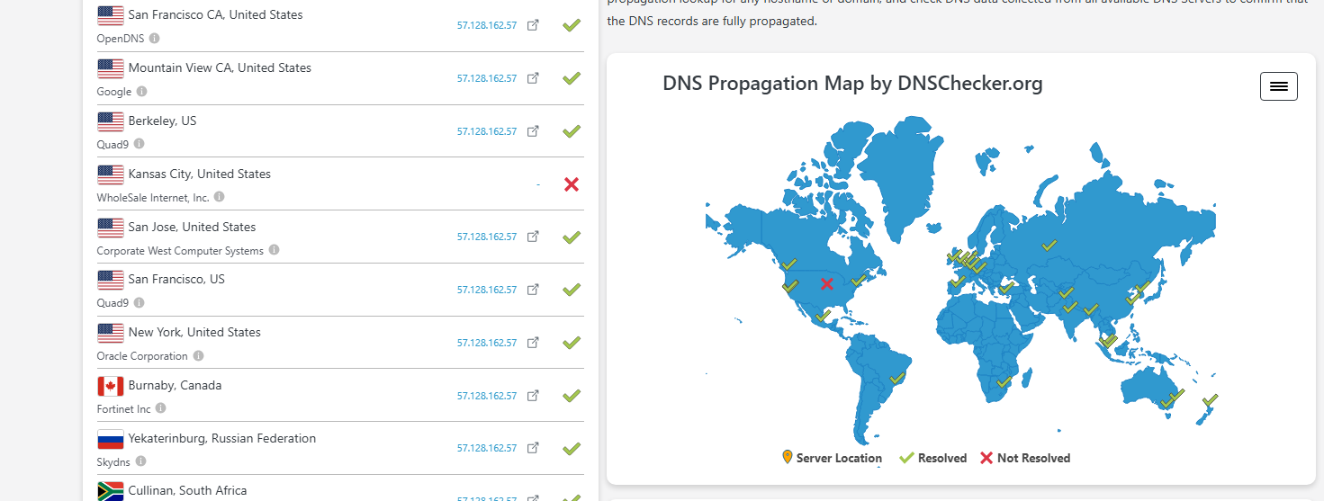Image resolution: width=1324 pixels, height=501 pixels.
Task: Show info for Skydns provider
Action: (x=140, y=461)
